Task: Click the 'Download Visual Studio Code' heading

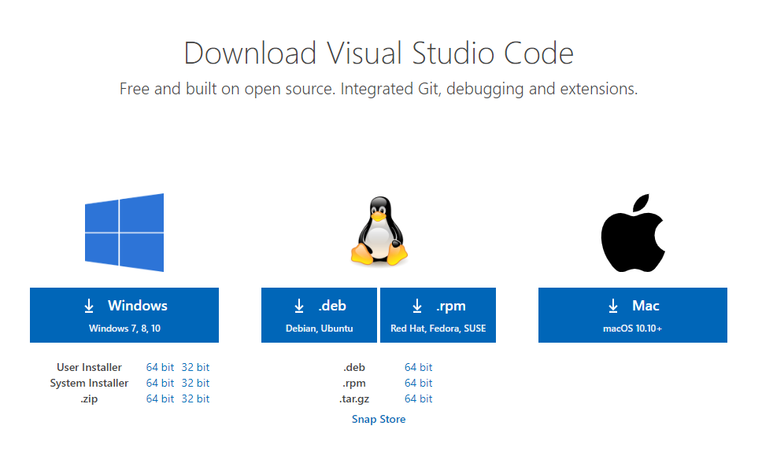Action: 379,53
